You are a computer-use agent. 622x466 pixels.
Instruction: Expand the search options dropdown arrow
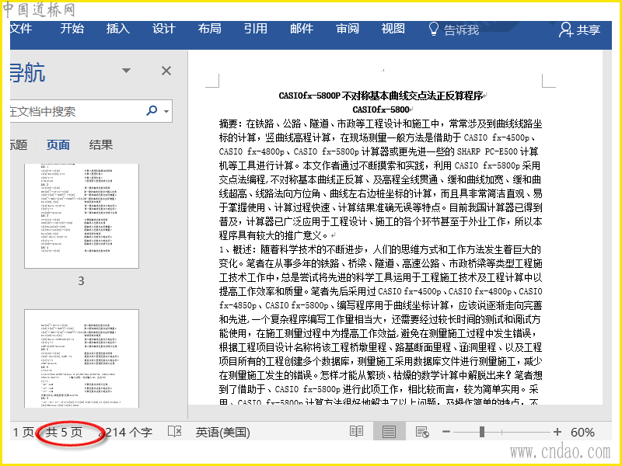click(x=166, y=111)
